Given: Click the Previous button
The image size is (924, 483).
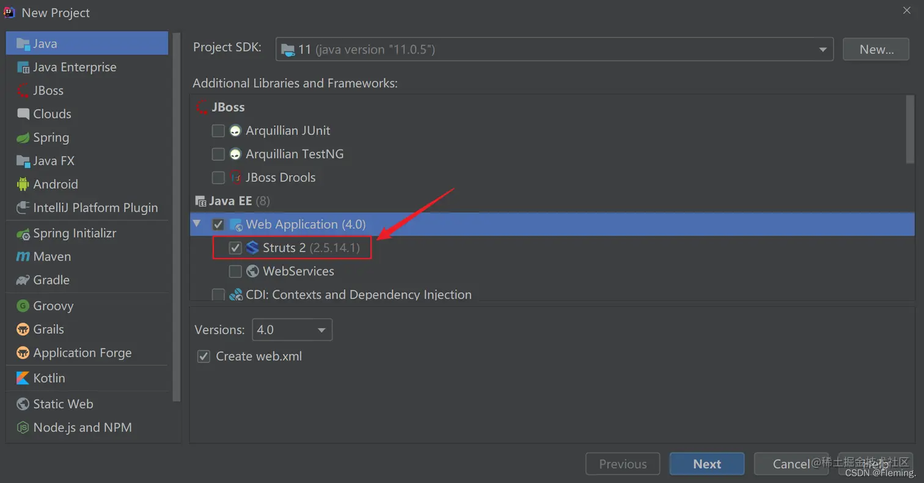Looking at the screenshot, I should pyautogui.click(x=623, y=464).
